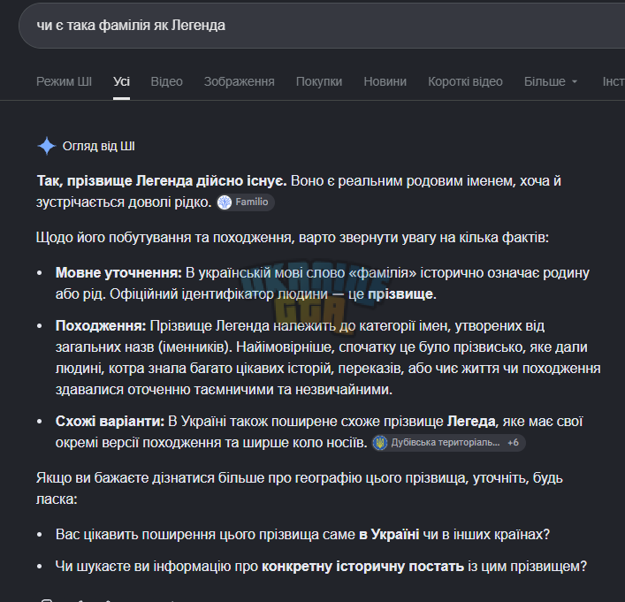Screen dimensions: 625x602
Task: Switch to Короткі відео tab
Action: click(465, 81)
